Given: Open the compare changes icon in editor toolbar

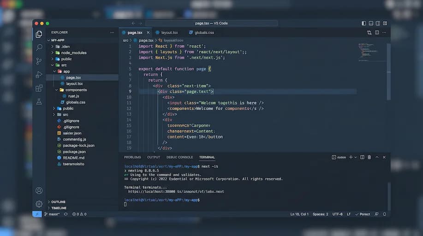Looking at the screenshot, I should point(369,33).
